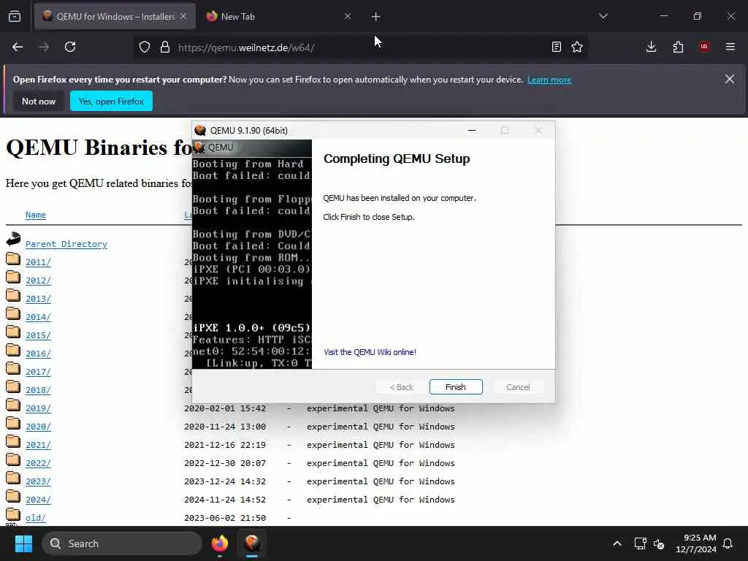Show hidden system tray icons
Viewport: 748px width, 561px height.
tap(617, 543)
